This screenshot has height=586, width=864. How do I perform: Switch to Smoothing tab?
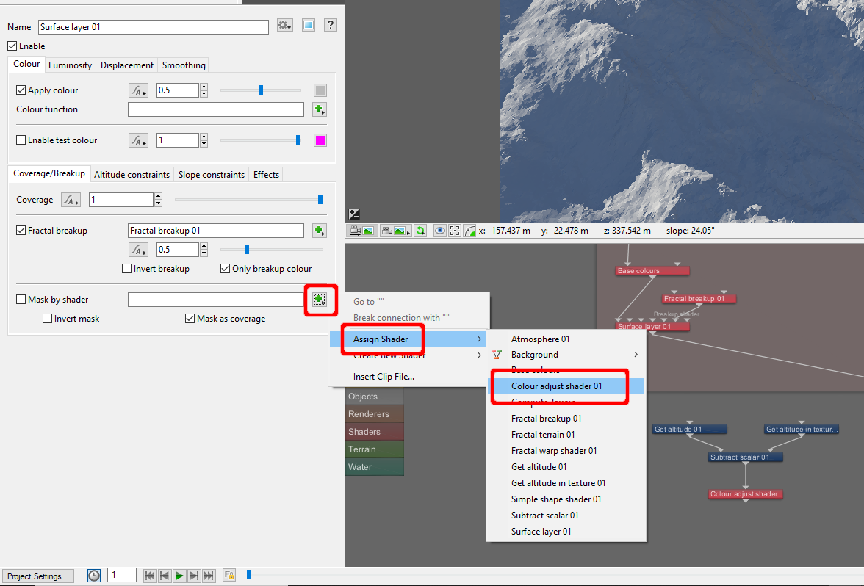[x=184, y=65]
